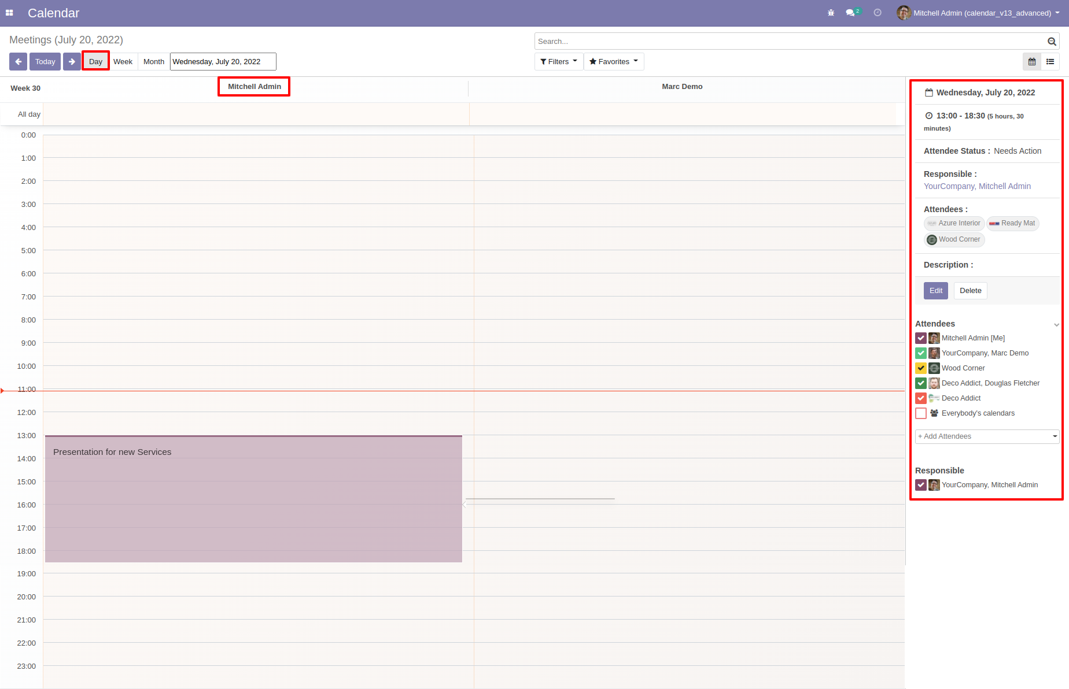This screenshot has height=689, width=1069.
Task: Collapse the Attendees section chevron
Action: coord(1056,325)
